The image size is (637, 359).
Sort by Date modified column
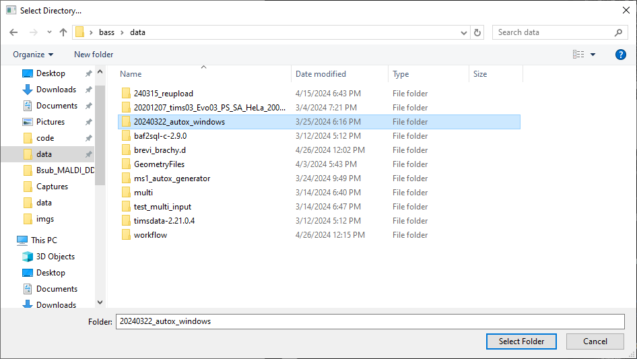point(321,74)
